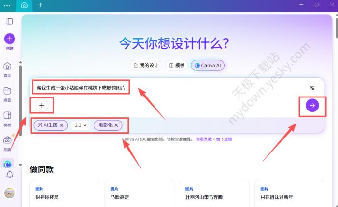Switch to the 模板 tab
Viewport: 338px width, 207px height.
pyautogui.click(x=177, y=65)
